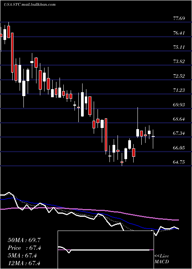Screen dimensions: 192x269
Task: Click the 68.64 price axis label
Action: coord(179,119)
